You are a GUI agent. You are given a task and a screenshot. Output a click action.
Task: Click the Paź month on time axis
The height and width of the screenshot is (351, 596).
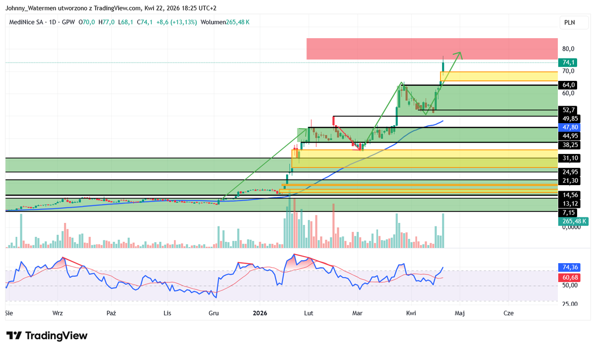click(111, 313)
